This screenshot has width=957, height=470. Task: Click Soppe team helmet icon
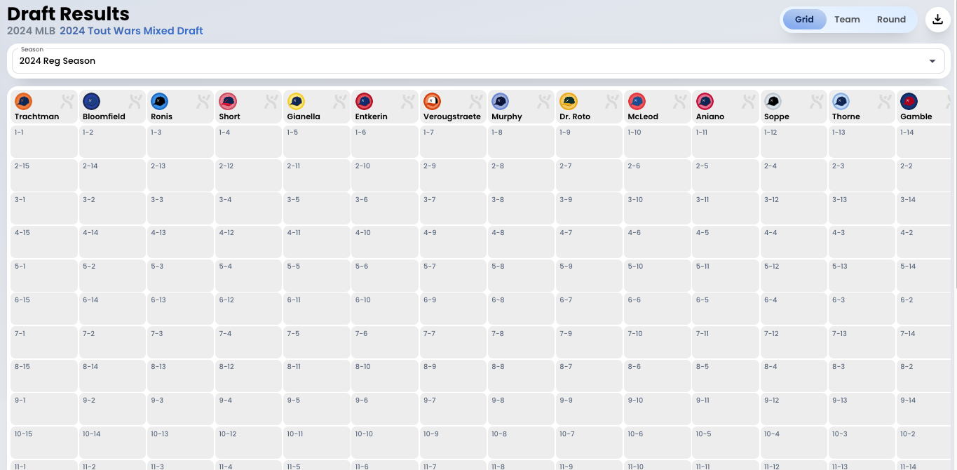[x=773, y=101]
